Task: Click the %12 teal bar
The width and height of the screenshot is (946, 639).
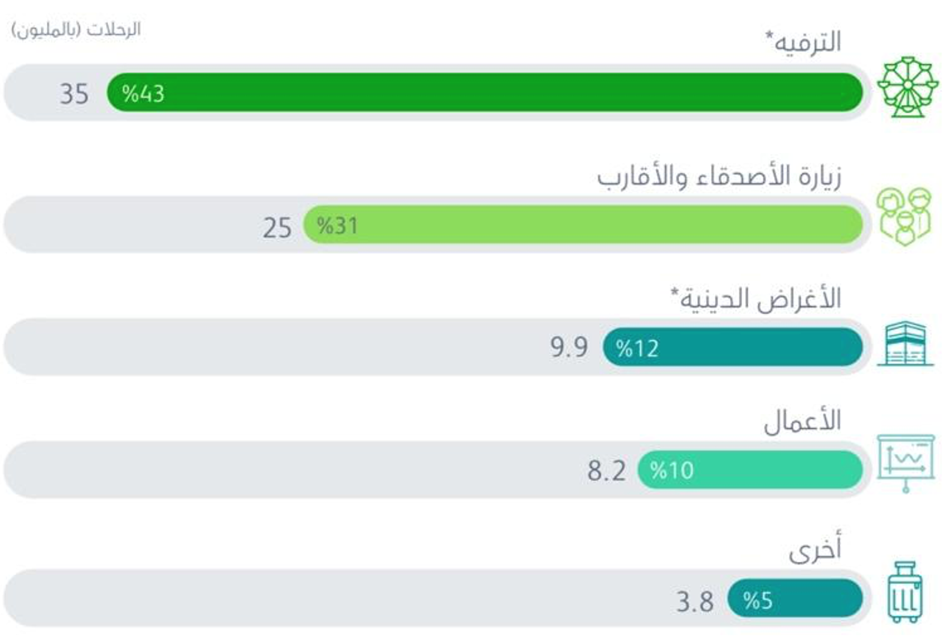Action: [x=732, y=347]
